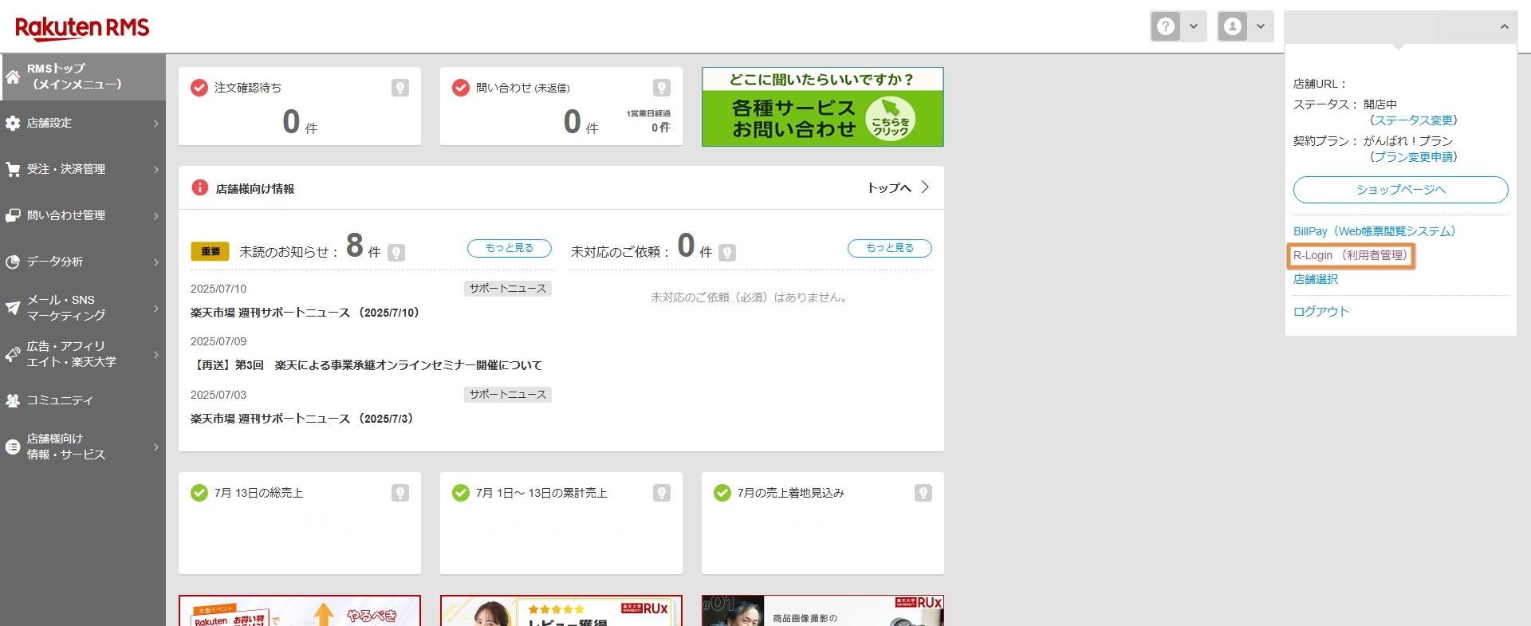The image size is (1531, 626).
Task: Click the pie chart icon for データ分析
Action: [x=13, y=262]
